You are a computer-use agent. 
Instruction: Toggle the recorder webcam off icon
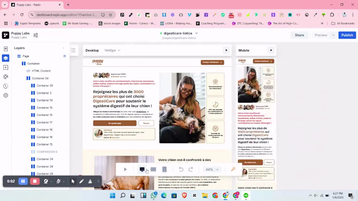click(x=46, y=181)
